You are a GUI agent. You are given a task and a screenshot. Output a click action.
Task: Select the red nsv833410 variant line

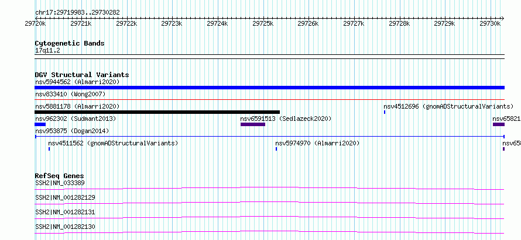269,99
